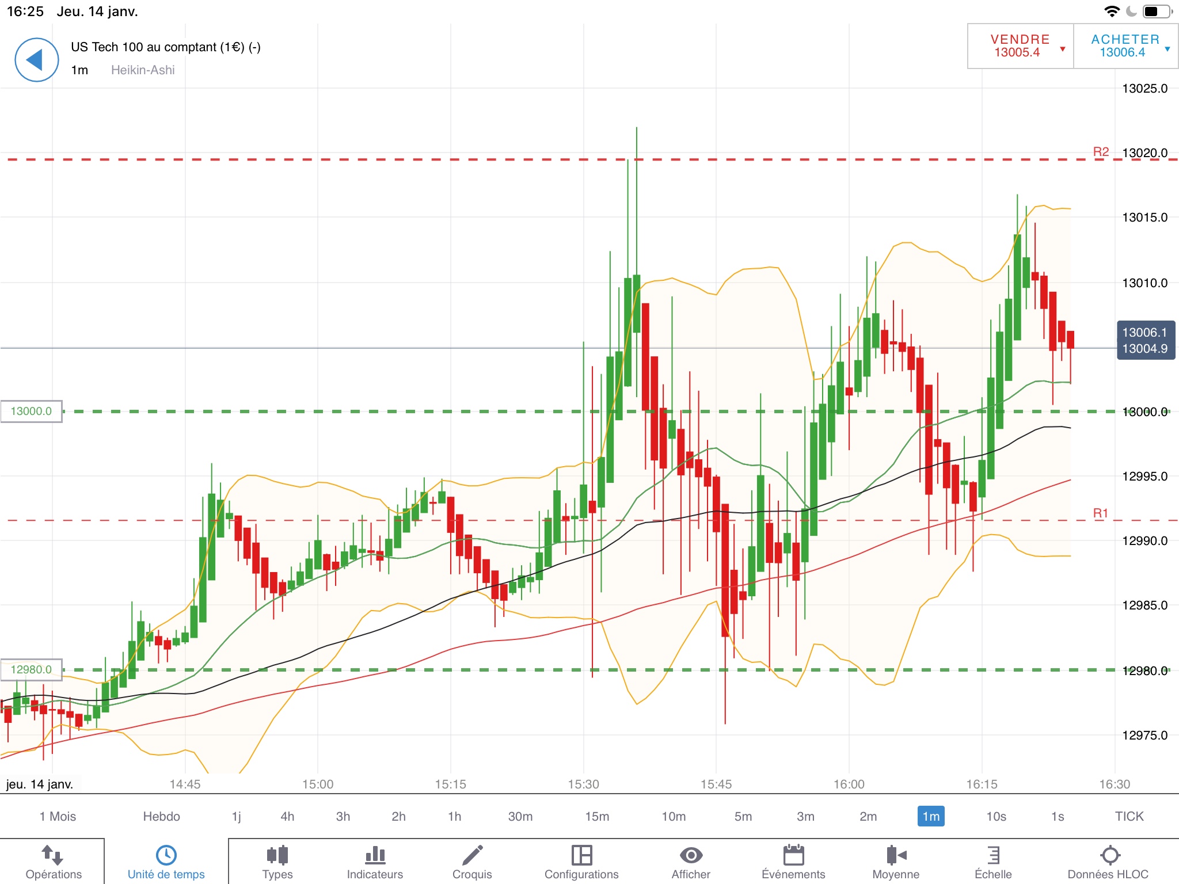Image resolution: width=1179 pixels, height=884 pixels.
Task: Open Indicateurs bar chart icon
Action: 375,855
